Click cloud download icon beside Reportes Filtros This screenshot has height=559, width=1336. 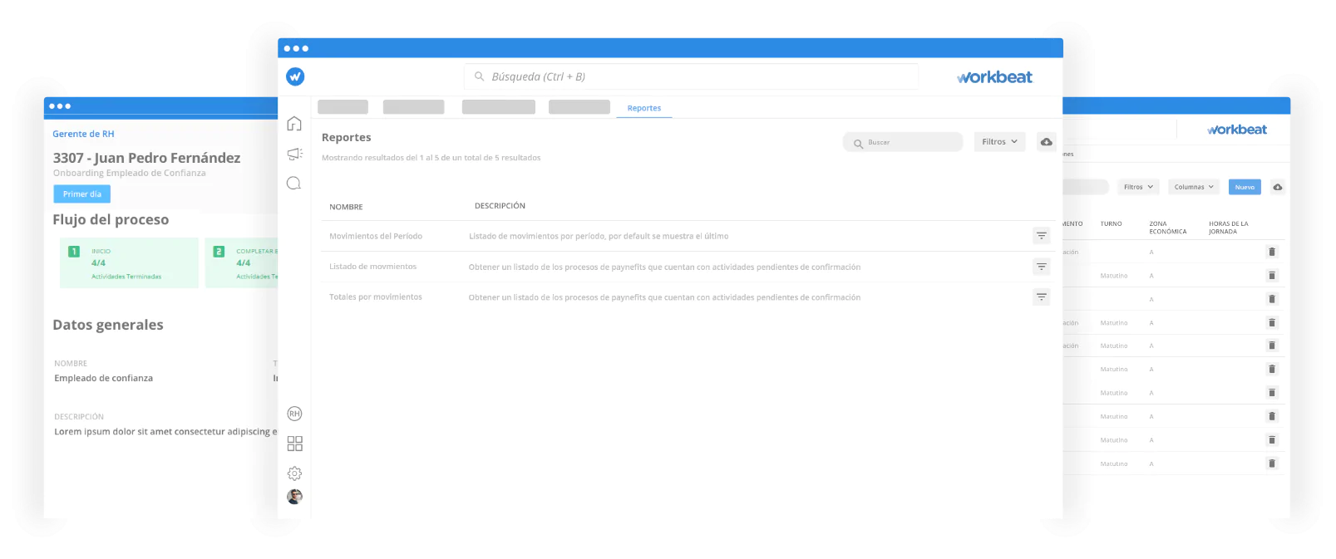[1046, 142]
